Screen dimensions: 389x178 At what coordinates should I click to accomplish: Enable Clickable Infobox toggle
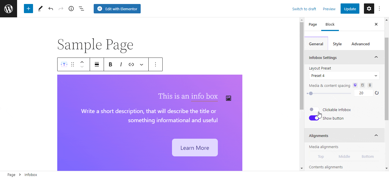(x=314, y=109)
